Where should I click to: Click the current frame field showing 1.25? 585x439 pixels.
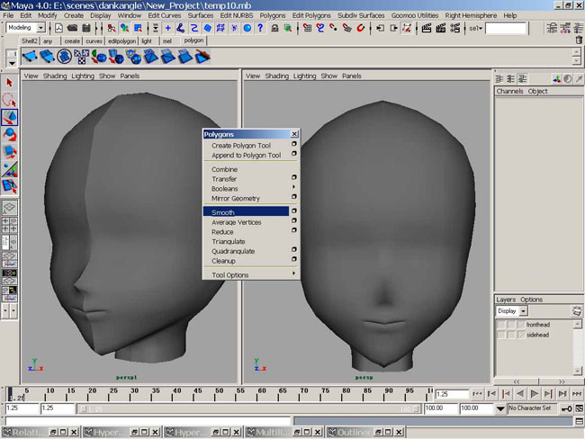pyautogui.click(x=451, y=394)
